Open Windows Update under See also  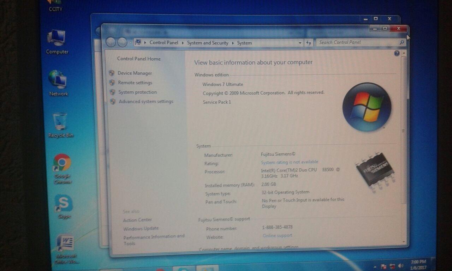(x=141, y=228)
